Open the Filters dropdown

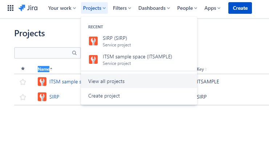click(x=122, y=8)
